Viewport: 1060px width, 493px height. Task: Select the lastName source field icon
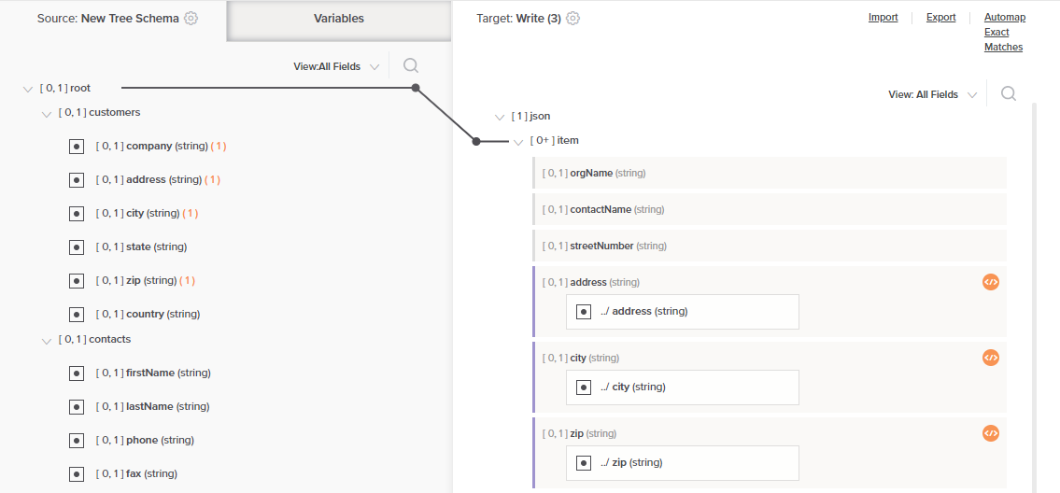(x=77, y=407)
